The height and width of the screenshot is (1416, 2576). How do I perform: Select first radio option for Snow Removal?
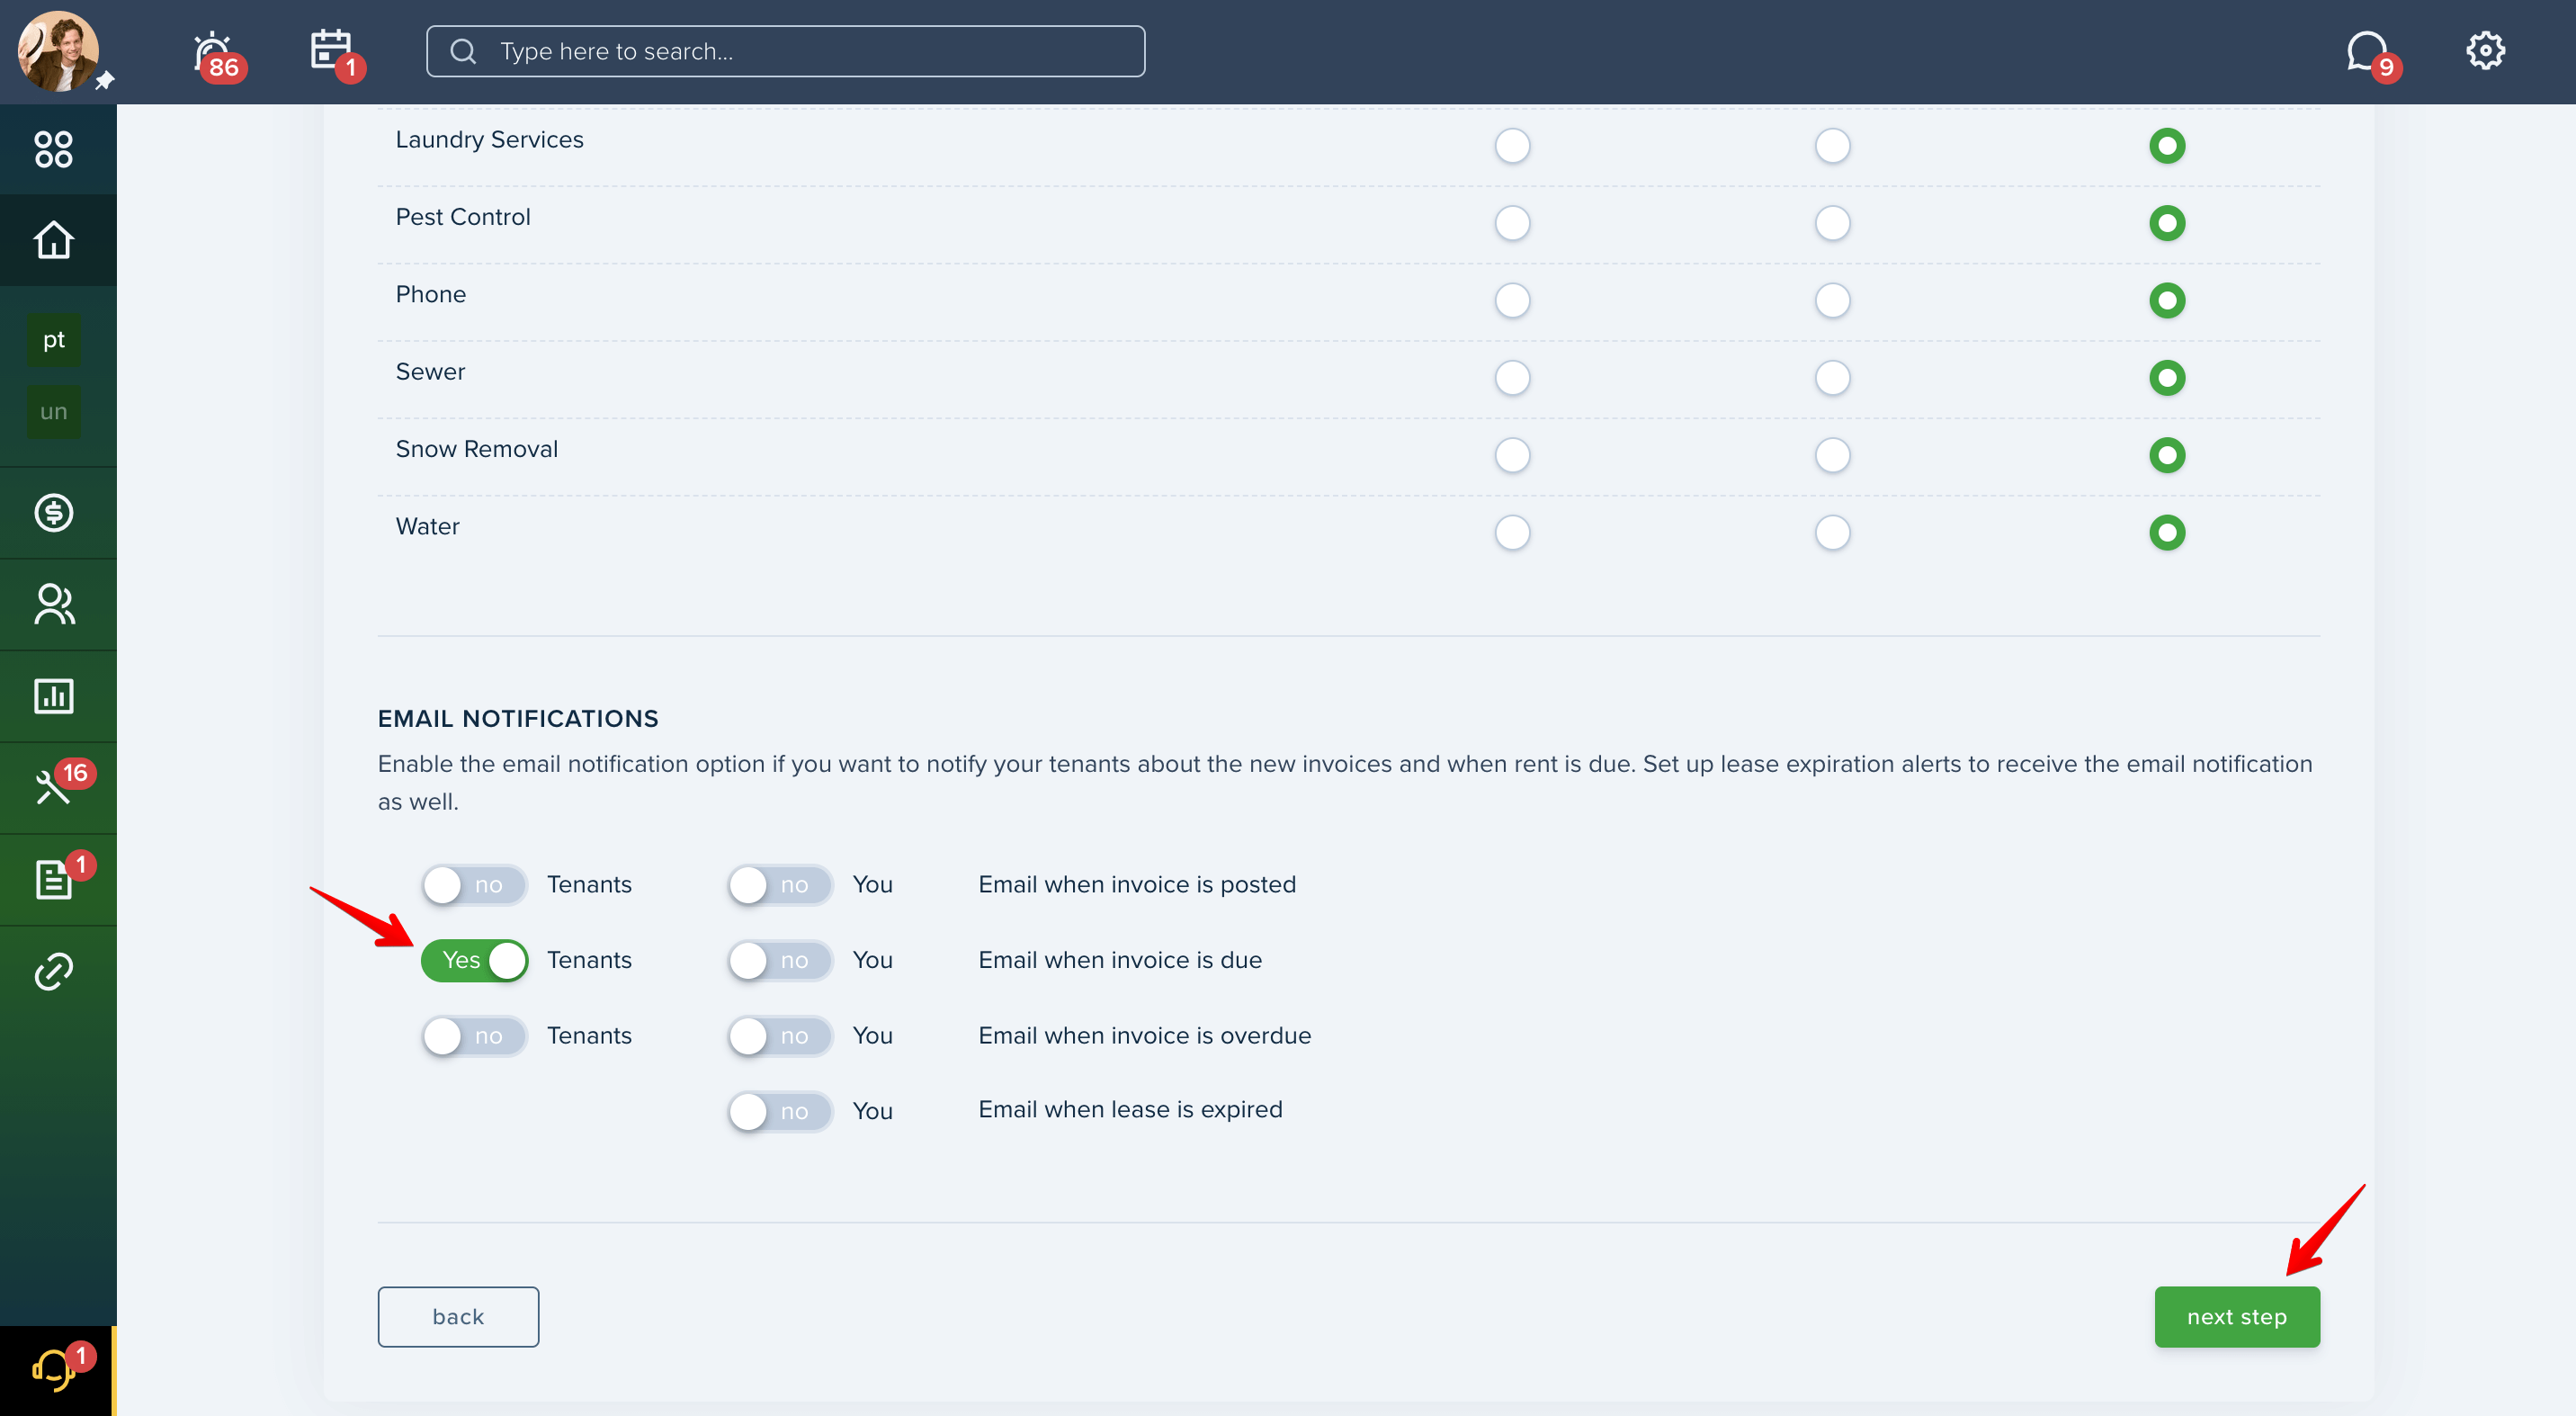coord(1512,455)
